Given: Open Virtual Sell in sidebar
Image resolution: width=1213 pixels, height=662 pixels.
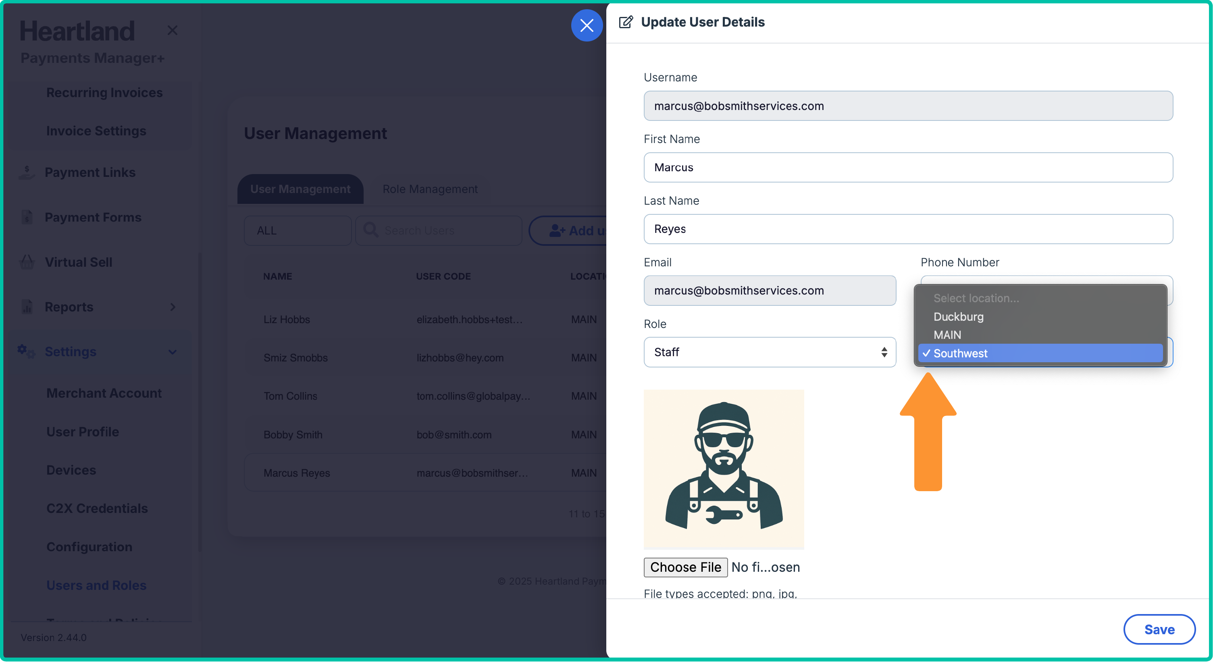Looking at the screenshot, I should [78, 261].
